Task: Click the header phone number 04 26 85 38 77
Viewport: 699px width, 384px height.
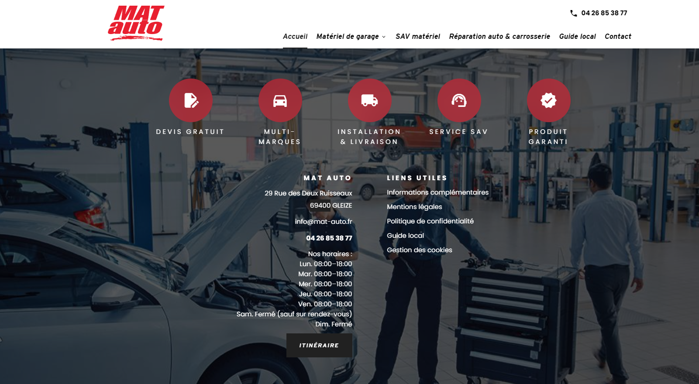Action: tap(604, 13)
